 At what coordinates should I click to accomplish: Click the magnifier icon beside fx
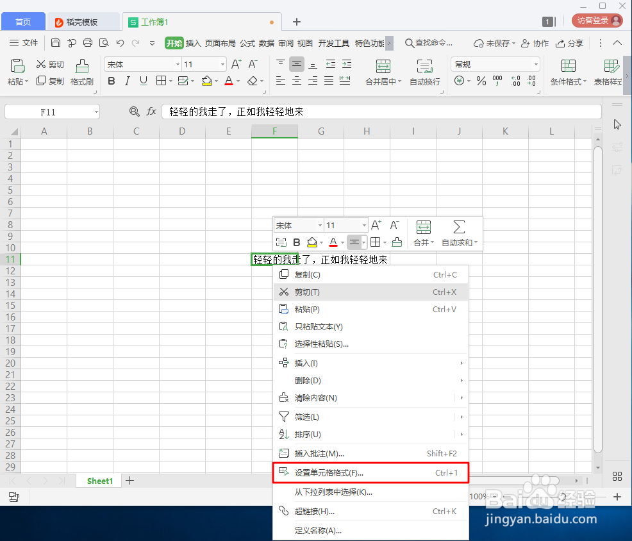[134, 112]
